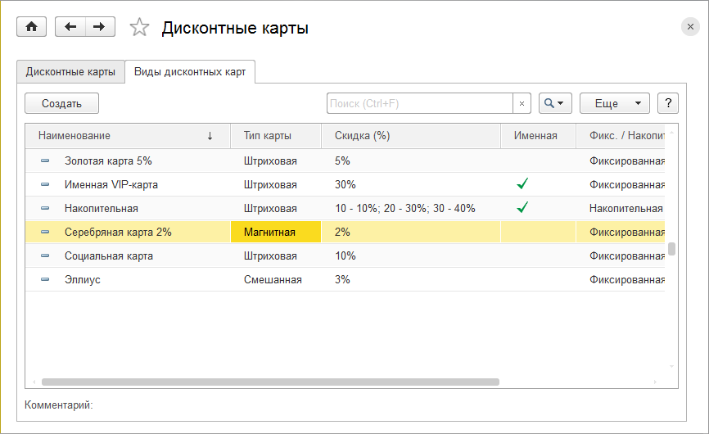Switch to the Дисконтные карты tab
Image resolution: width=709 pixels, height=434 pixels.
[70, 72]
